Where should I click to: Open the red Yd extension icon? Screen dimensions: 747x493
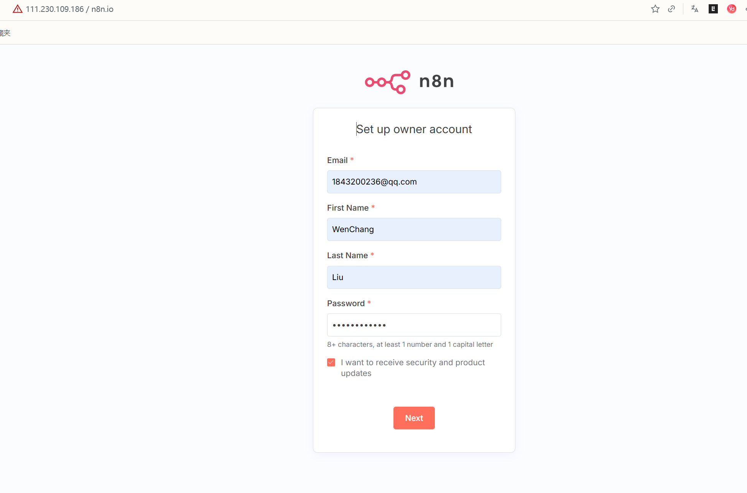pos(731,9)
